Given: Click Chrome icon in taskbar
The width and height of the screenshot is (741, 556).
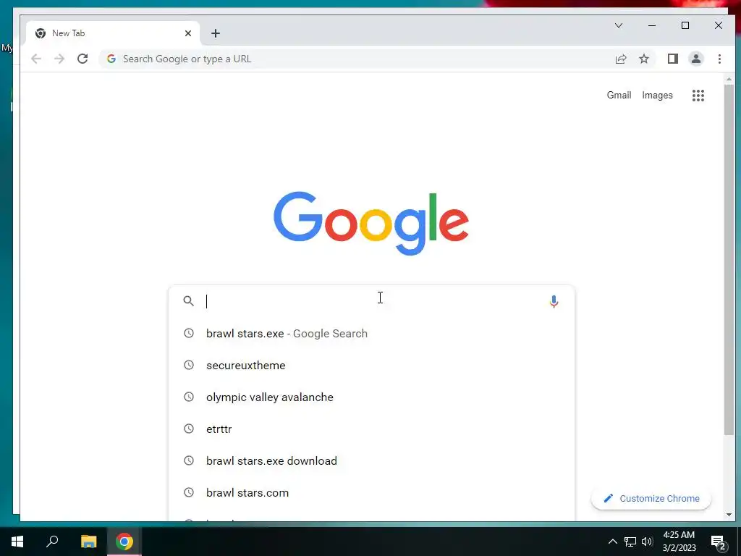Looking at the screenshot, I should 124,542.
